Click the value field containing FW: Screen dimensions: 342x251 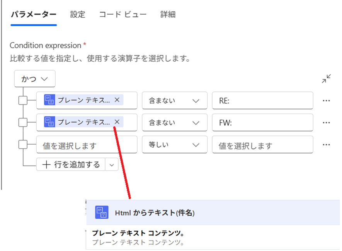pyautogui.click(x=262, y=123)
